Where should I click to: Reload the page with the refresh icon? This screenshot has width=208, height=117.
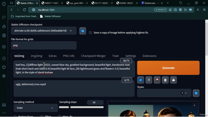point(24,10)
